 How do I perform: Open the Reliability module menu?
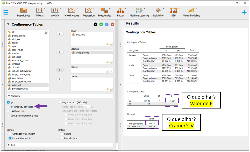click(x=158, y=12)
